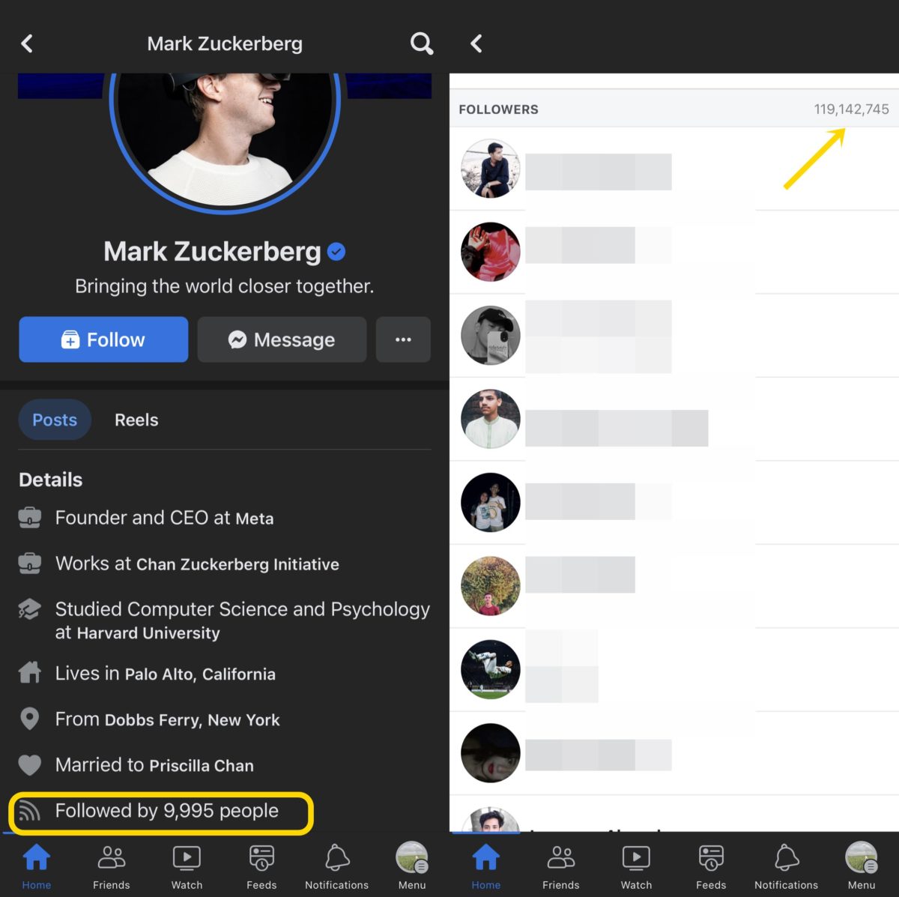Tap the Notifications bell on the profile screen
Image resolution: width=899 pixels, height=897 pixels.
[x=336, y=866]
